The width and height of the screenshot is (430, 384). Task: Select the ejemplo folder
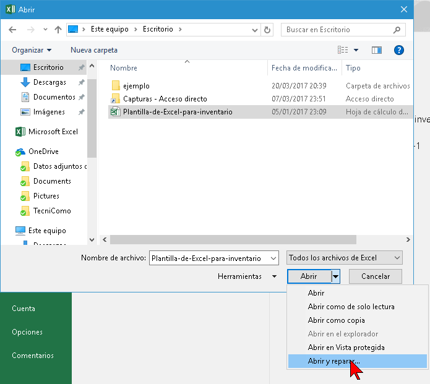(260, 86)
